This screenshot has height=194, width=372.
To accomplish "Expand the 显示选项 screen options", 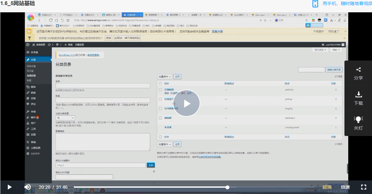I will [x=320, y=50].
